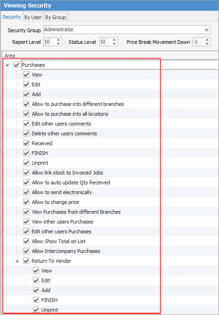Image resolution: width=219 pixels, height=315 pixels.
Task: Open the Security Group dropdown
Action: 207,30
